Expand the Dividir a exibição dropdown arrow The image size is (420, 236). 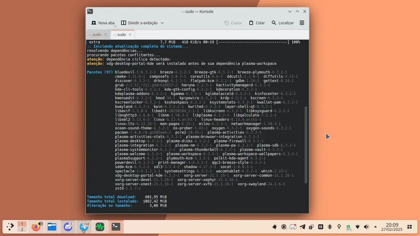[x=162, y=23]
